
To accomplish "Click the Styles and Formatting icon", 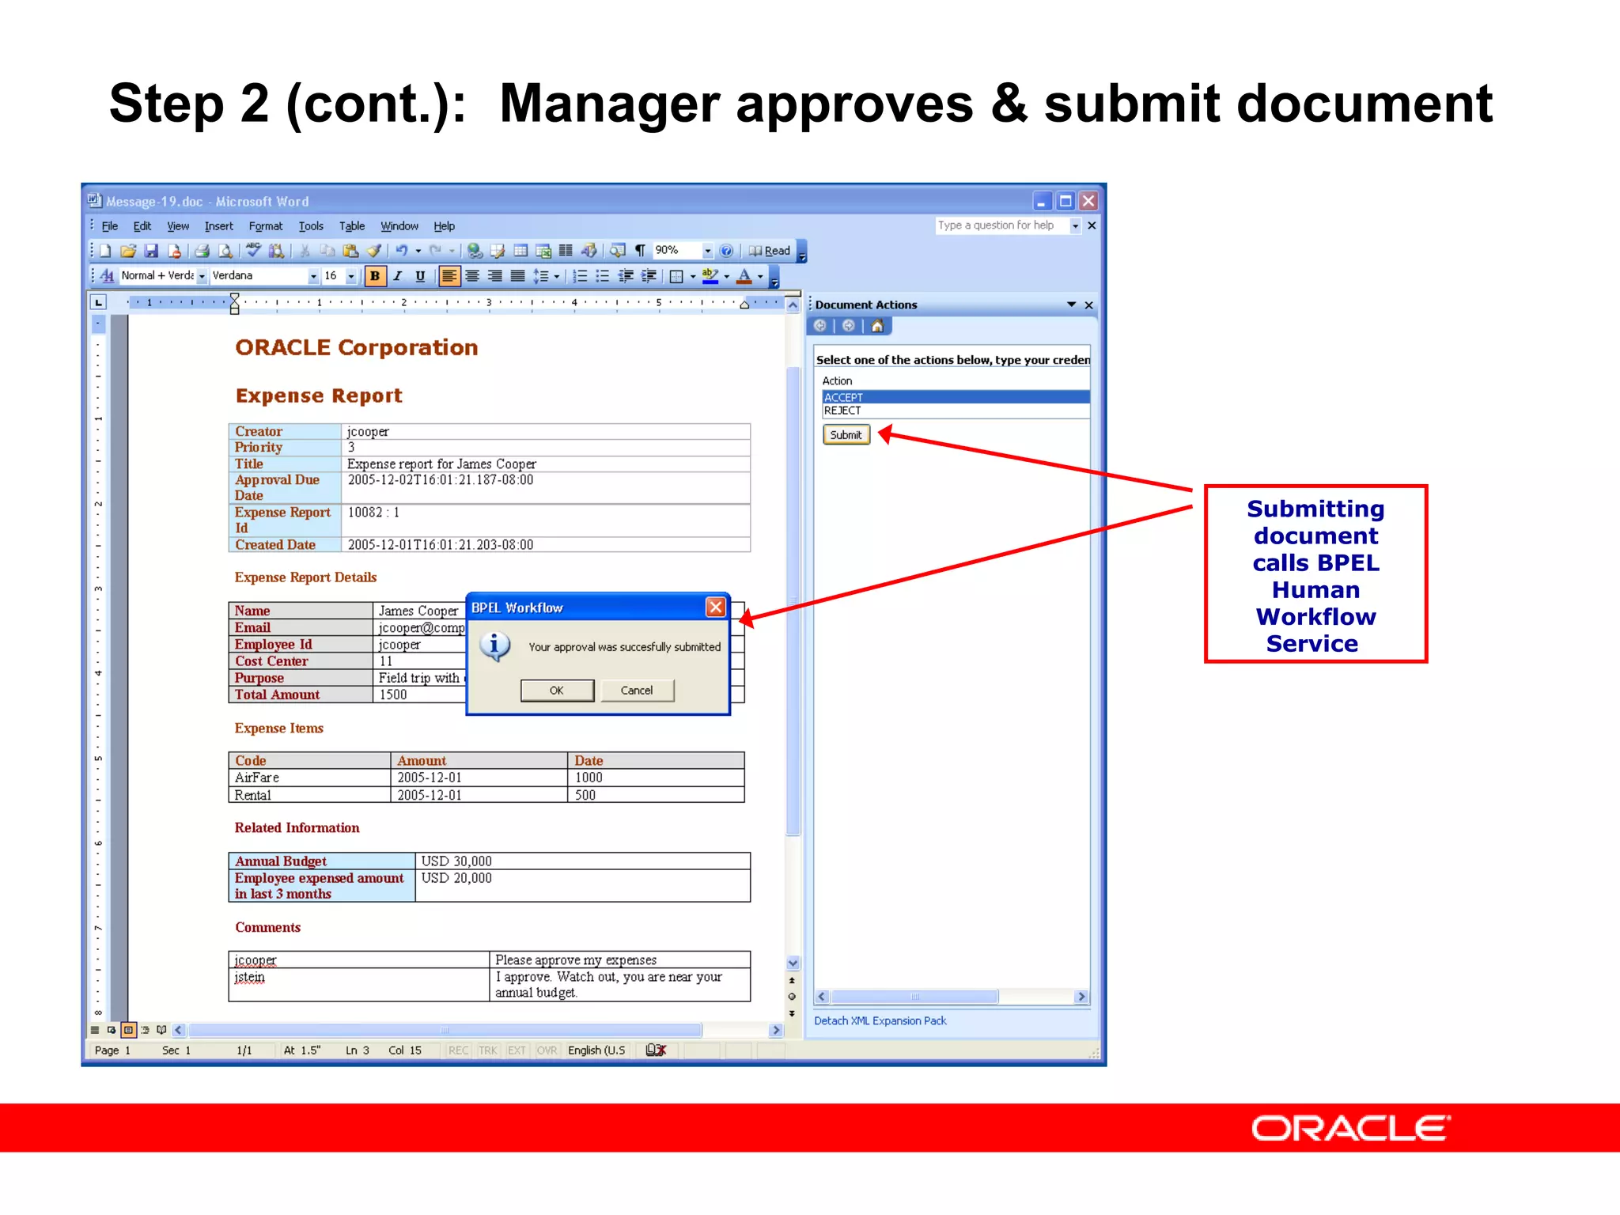I will [x=107, y=275].
